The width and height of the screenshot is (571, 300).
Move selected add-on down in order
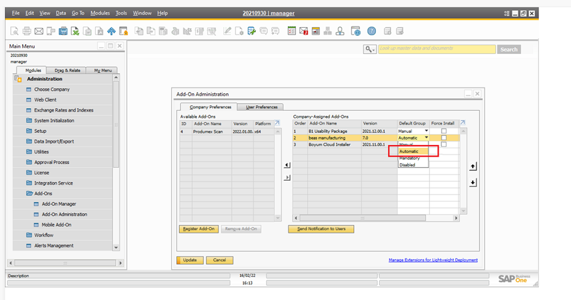click(473, 182)
